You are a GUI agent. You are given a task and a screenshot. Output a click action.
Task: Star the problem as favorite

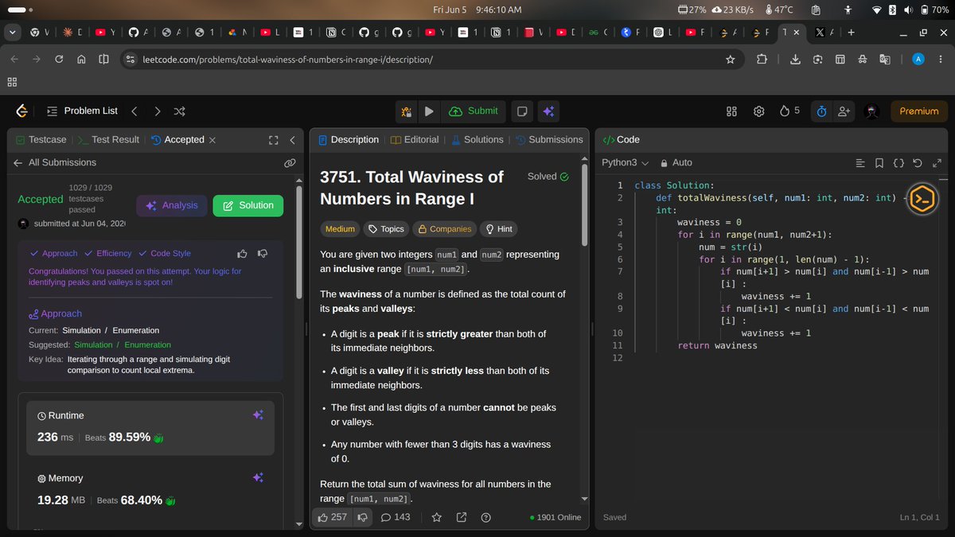click(x=436, y=517)
